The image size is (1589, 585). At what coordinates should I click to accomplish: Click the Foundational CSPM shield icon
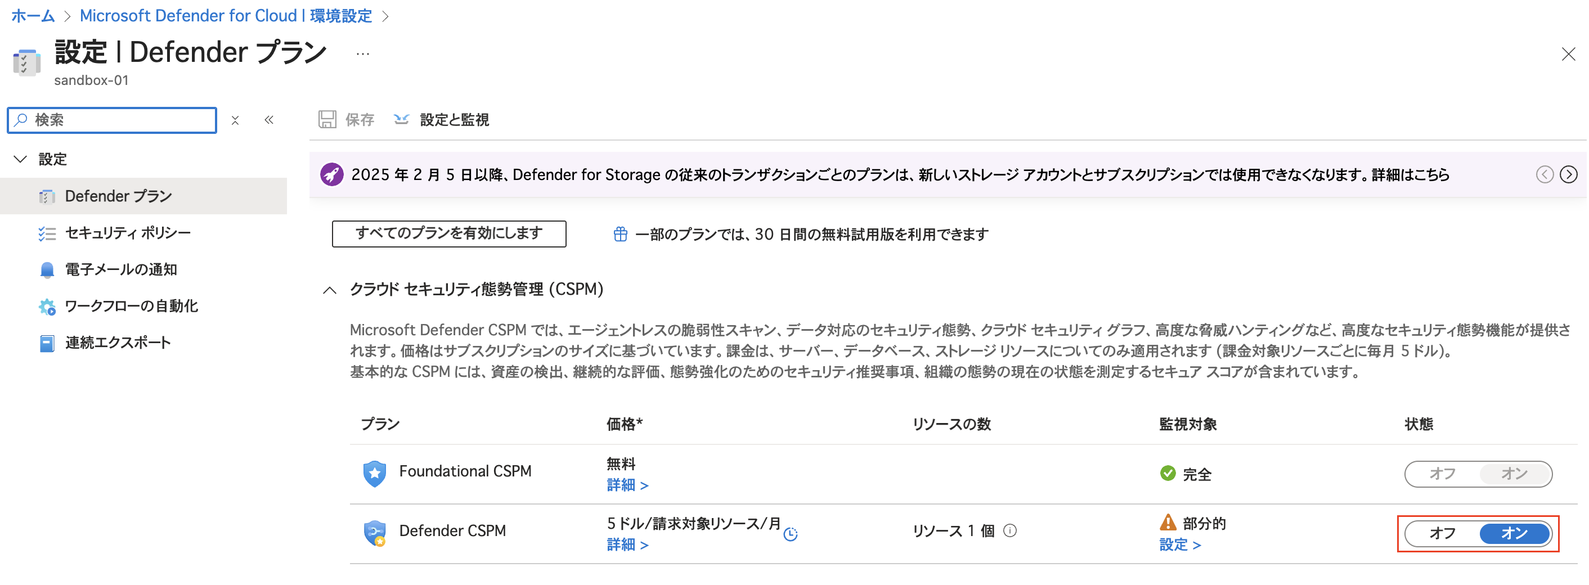coord(374,474)
